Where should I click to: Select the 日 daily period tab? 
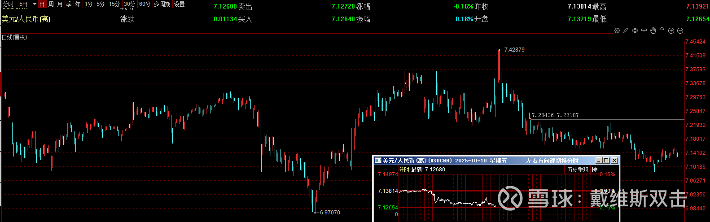[42, 4]
